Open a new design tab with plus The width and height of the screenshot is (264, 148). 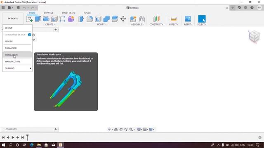233,8
